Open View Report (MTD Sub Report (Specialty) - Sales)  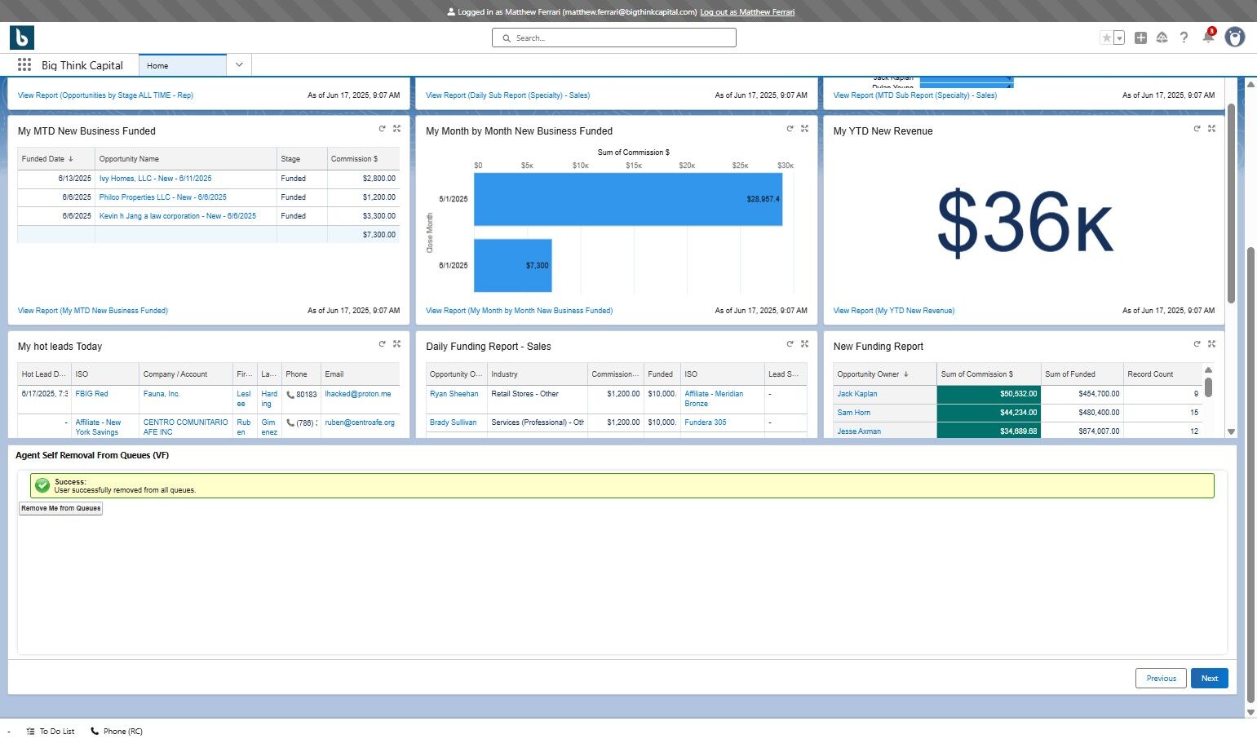[x=914, y=95]
